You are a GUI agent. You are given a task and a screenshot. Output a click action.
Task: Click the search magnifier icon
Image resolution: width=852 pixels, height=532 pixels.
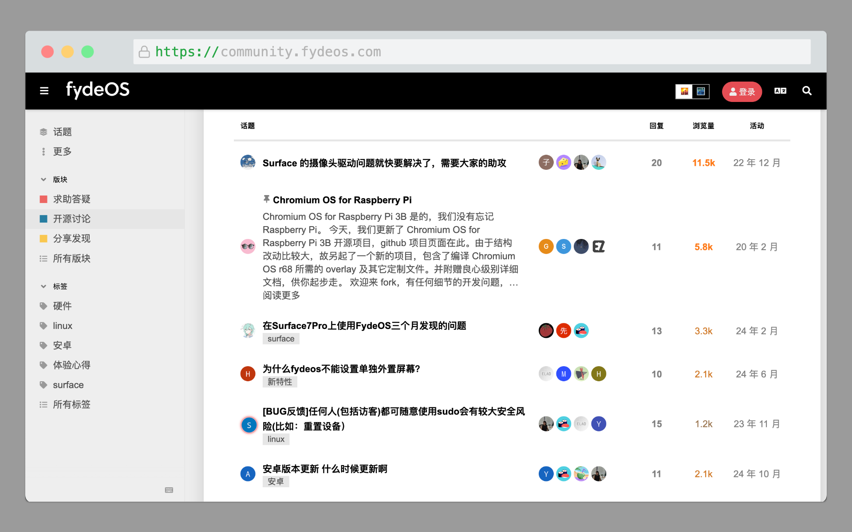(807, 91)
